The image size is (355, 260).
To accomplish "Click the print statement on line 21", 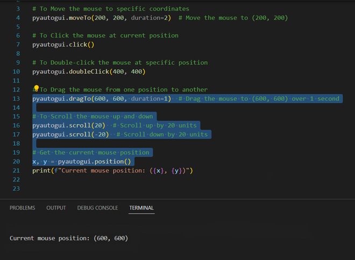I will tap(112, 170).
